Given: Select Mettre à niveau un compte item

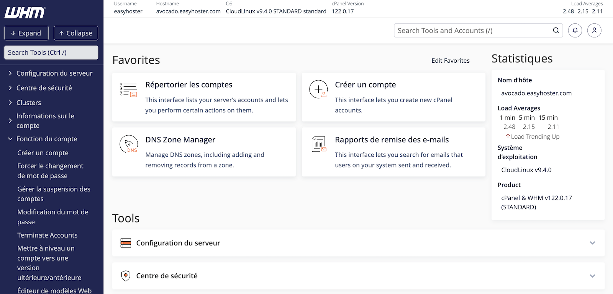Looking at the screenshot, I should point(49,263).
